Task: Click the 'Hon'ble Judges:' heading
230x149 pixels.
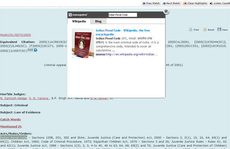Action: pyautogui.click(x=13, y=94)
